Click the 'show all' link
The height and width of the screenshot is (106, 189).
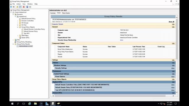pos(171,22)
